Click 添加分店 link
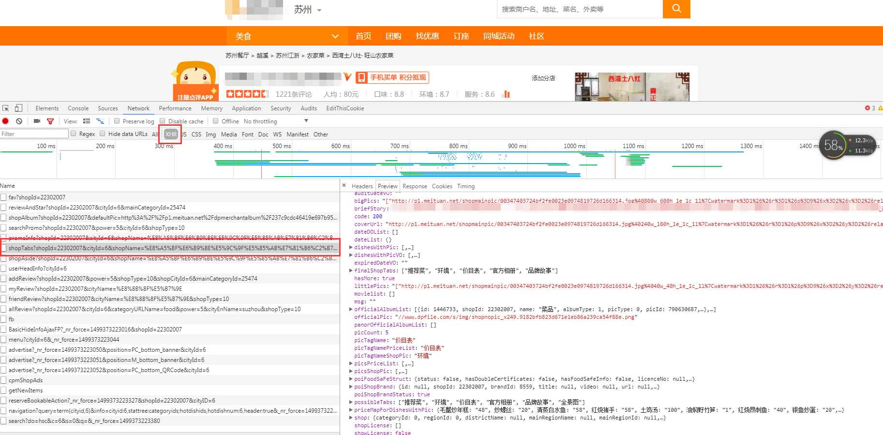Screen dimensions: 883x435 click(543, 78)
